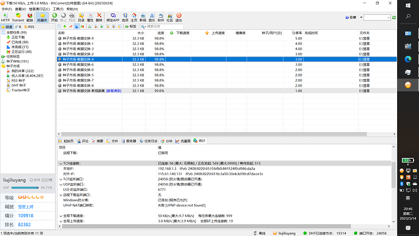The height and width of the screenshot is (236, 419).
Task: Click the 搜索任务 search field
Action: tap(162, 27)
